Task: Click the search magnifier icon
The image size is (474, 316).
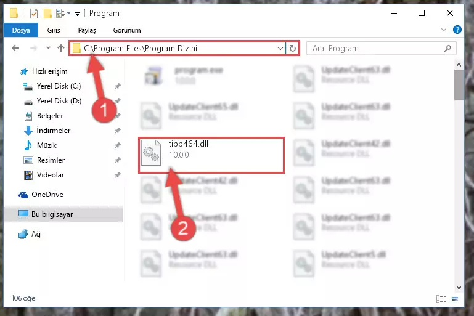Action: click(447, 48)
